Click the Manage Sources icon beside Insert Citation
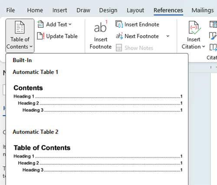217x185 pixels. pyautogui.click(x=214, y=24)
